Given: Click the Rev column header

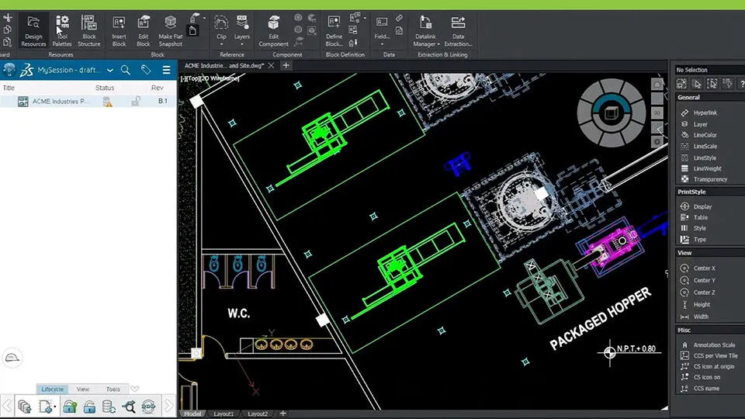Looking at the screenshot, I should 158,88.
